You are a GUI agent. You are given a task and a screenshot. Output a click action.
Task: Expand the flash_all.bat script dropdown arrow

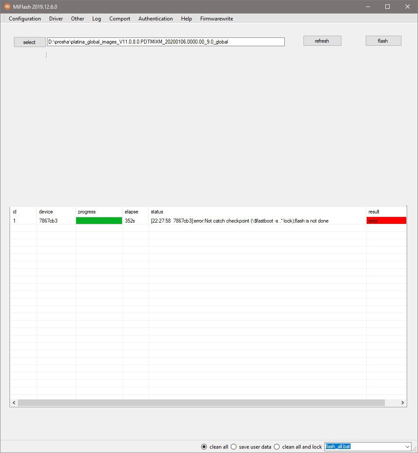coord(407,446)
